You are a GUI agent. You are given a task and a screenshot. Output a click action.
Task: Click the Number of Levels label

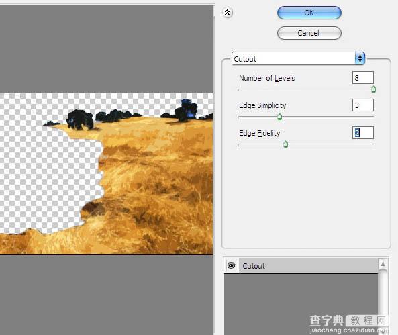click(x=266, y=78)
